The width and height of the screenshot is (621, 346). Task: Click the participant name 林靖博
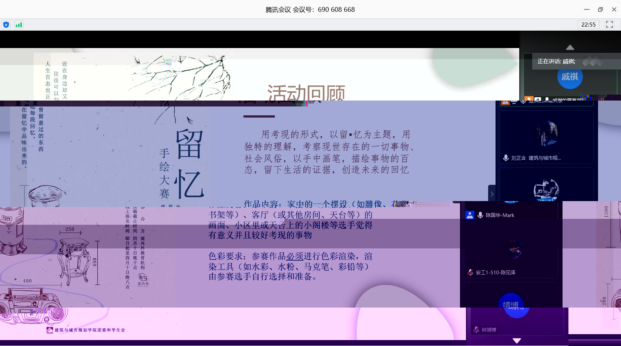pyautogui.click(x=489, y=330)
